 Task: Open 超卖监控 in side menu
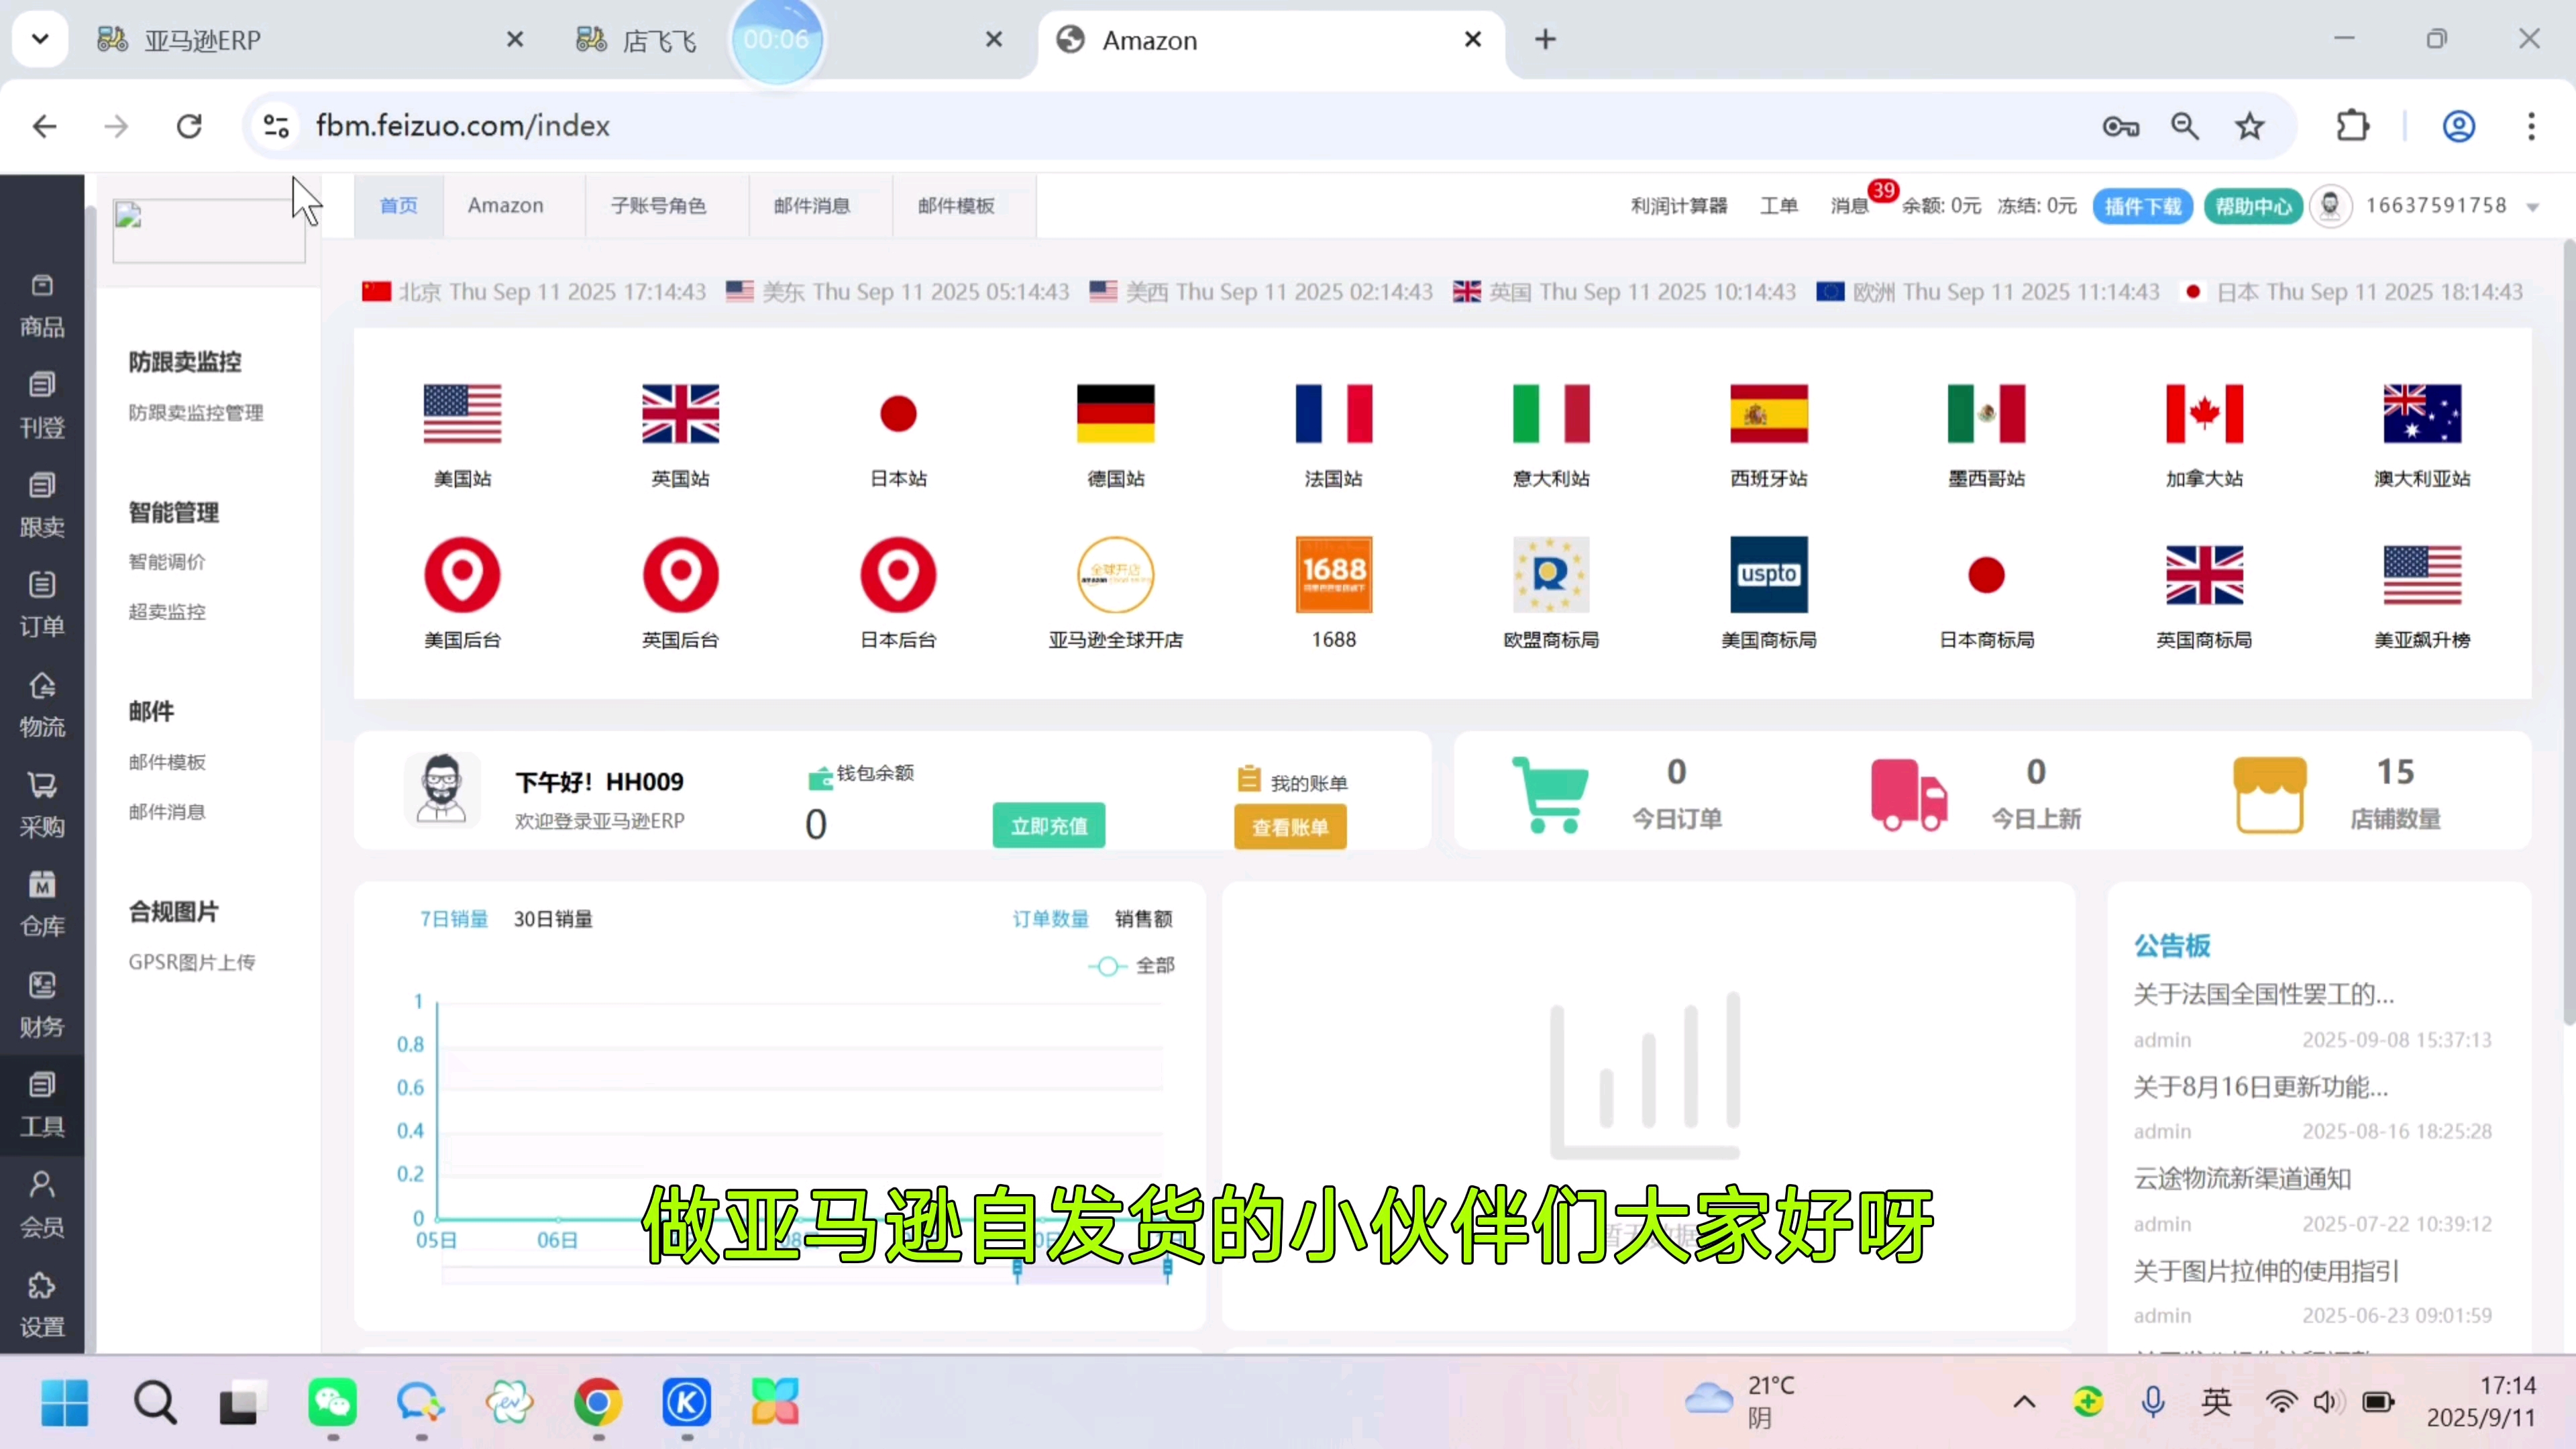click(167, 612)
